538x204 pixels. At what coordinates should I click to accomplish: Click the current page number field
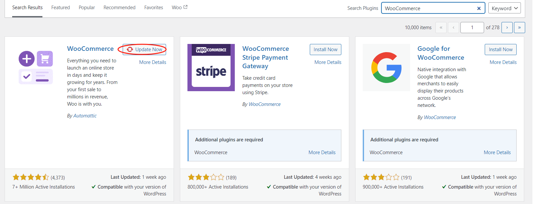pyautogui.click(x=472, y=28)
